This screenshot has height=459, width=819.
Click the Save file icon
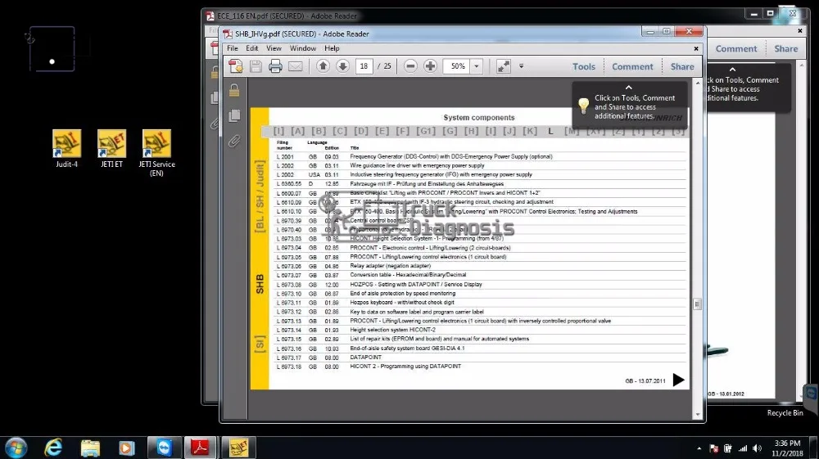pyautogui.click(x=256, y=66)
